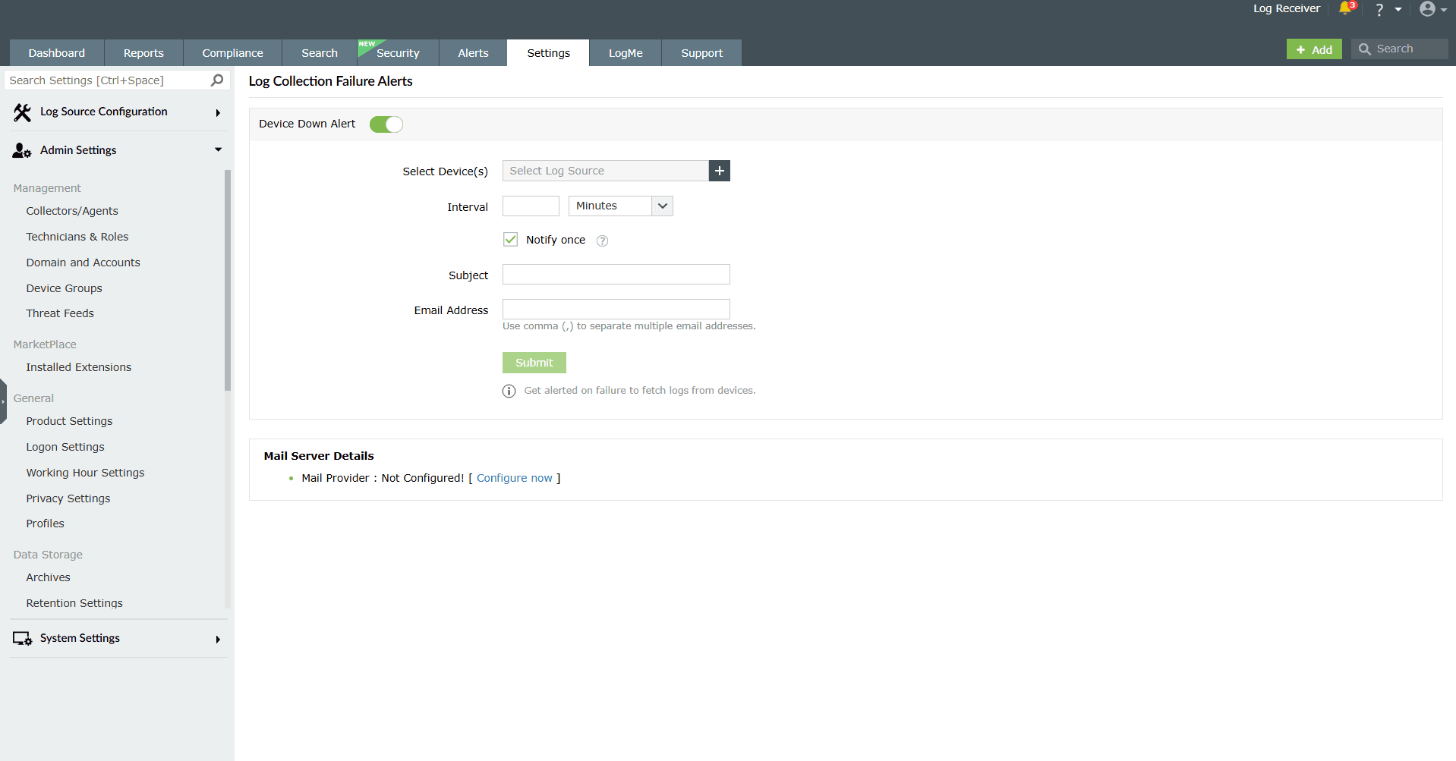The height and width of the screenshot is (761, 1456).
Task: Click the Subject input field
Action: pos(616,275)
